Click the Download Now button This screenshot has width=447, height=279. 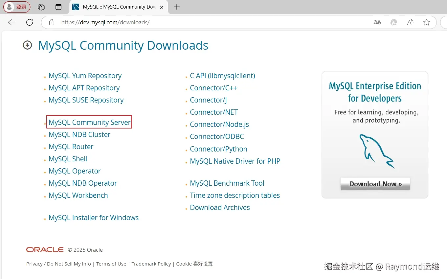tap(375, 184)
